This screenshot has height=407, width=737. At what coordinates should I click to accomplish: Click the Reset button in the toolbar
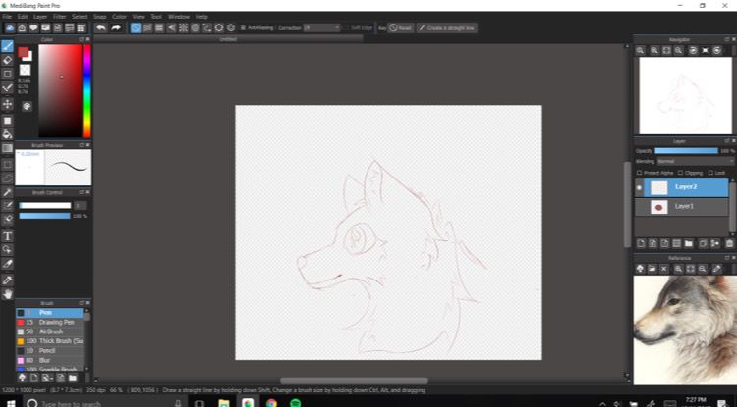coord(401,28)
